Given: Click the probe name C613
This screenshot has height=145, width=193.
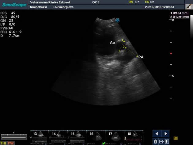Looking at the screenshot, I should 96,2.
